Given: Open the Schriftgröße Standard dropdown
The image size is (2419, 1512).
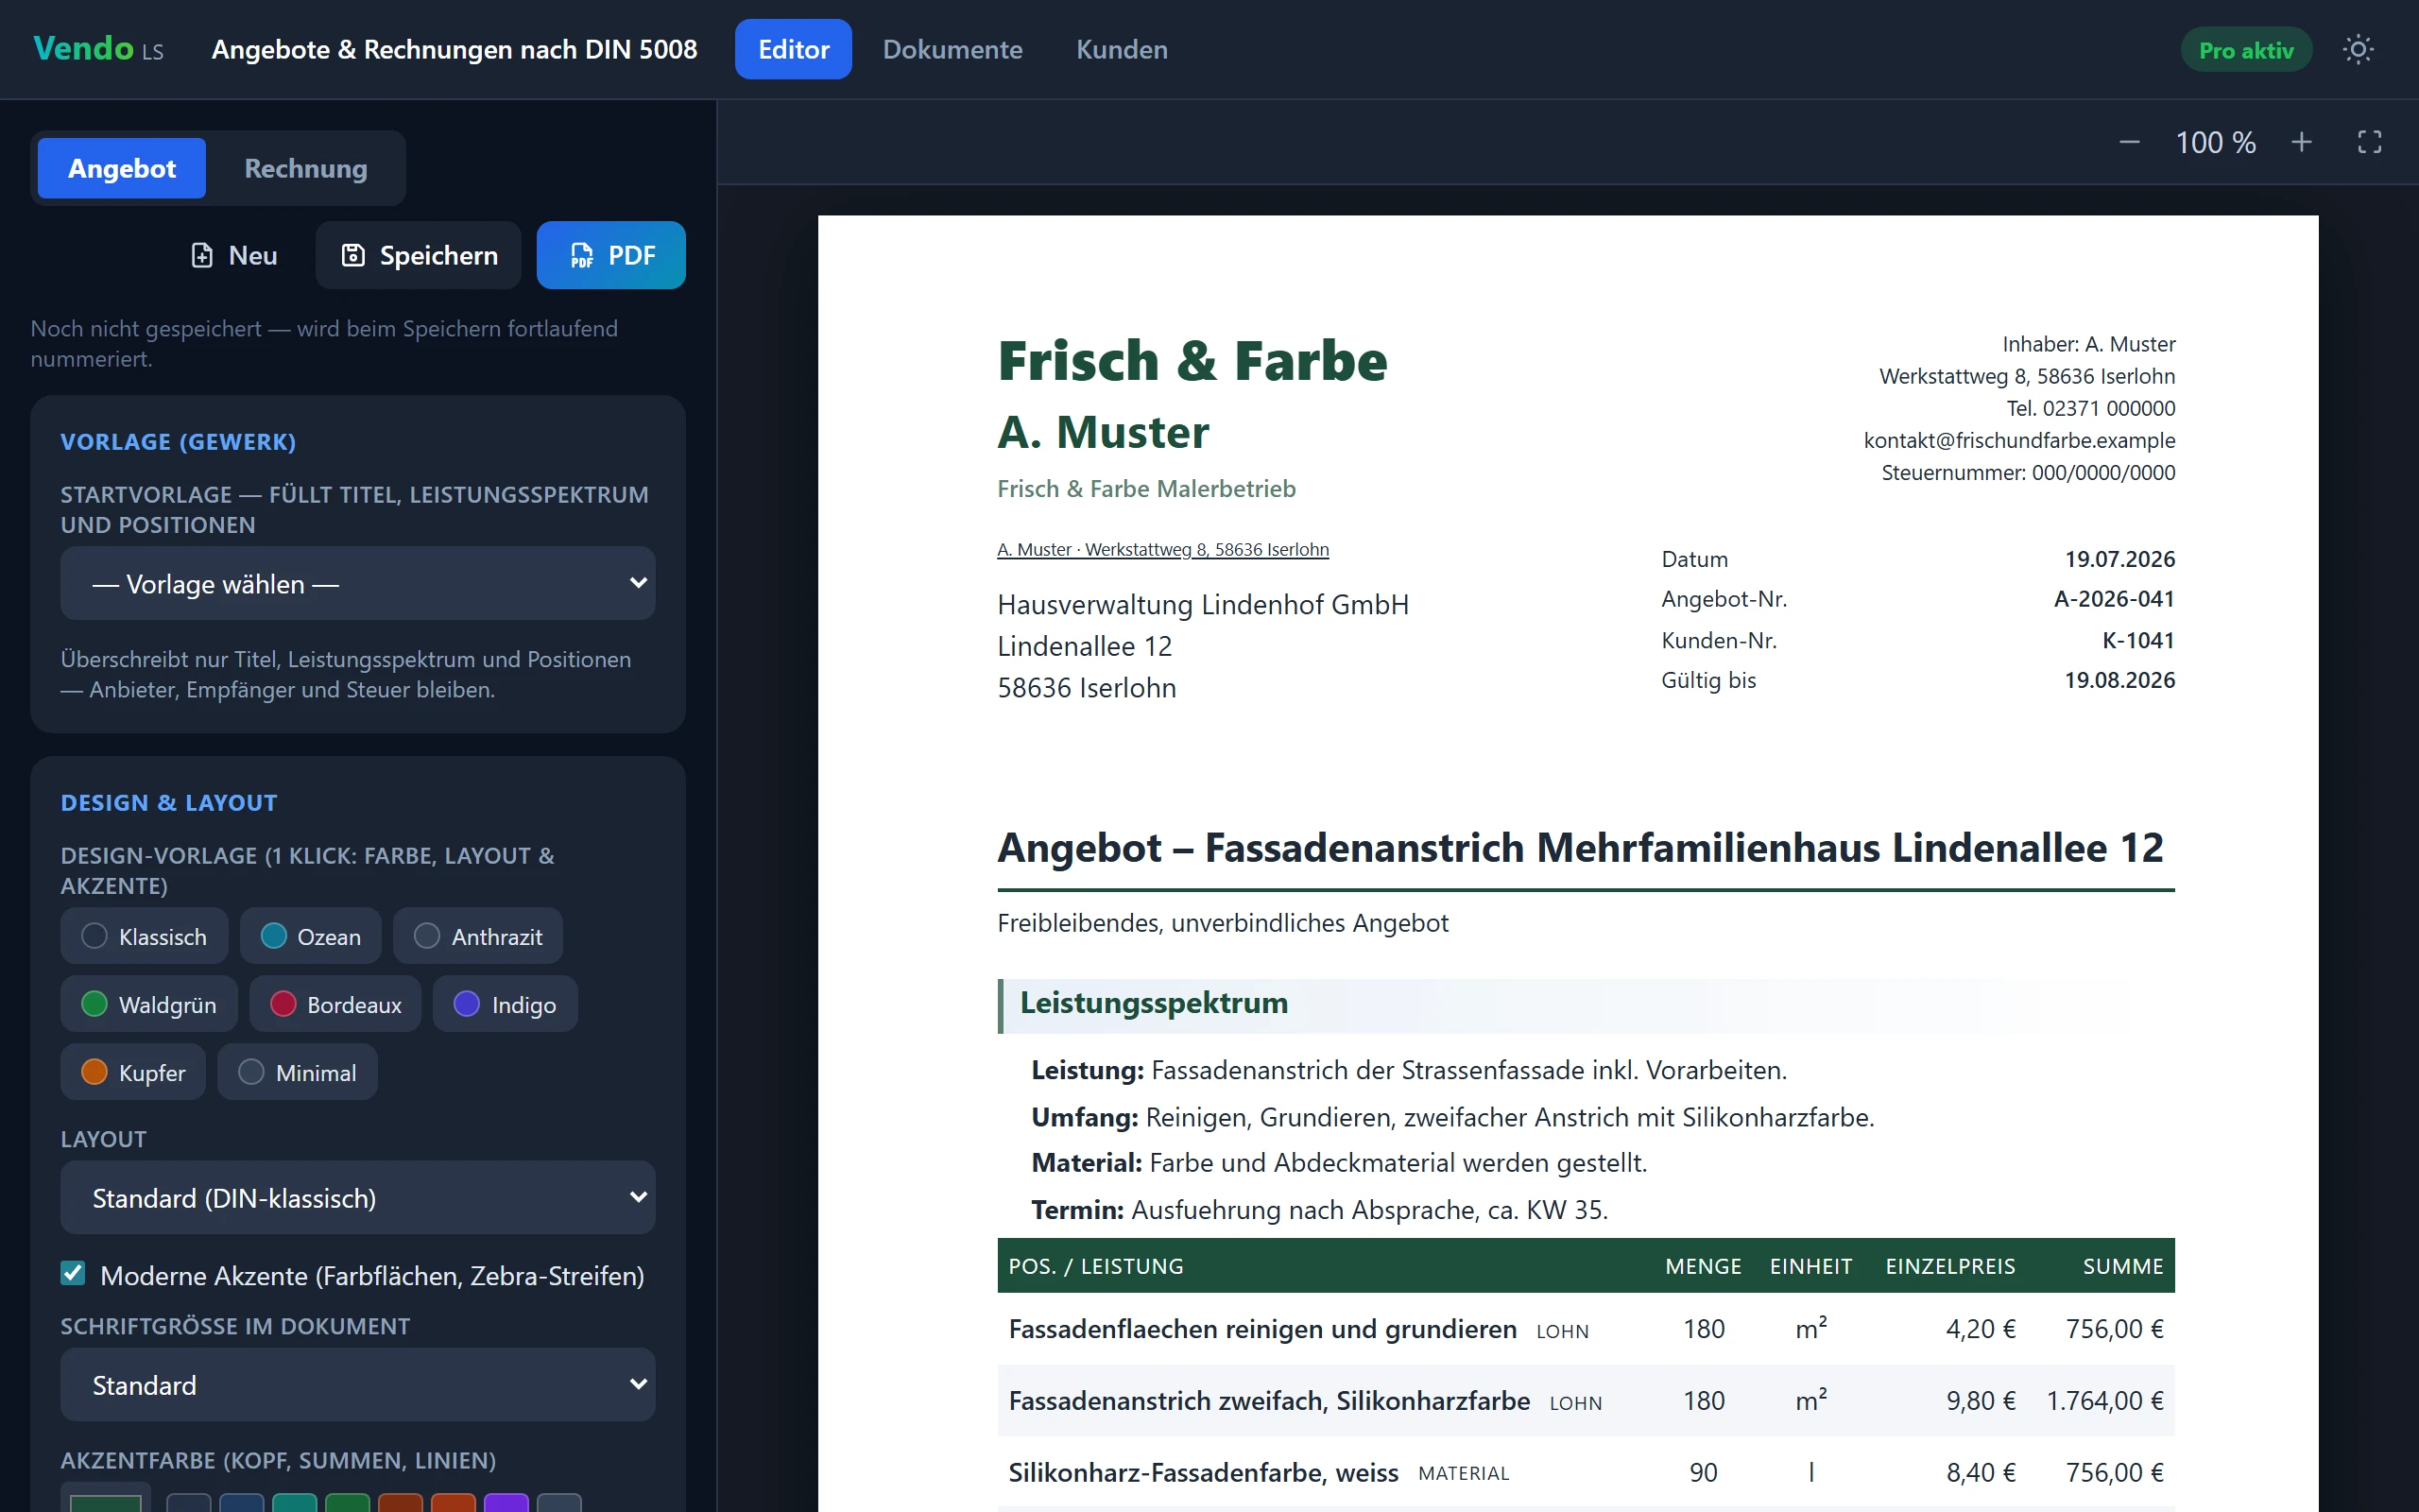Looking at the screenshot, I should [358, 1384].
